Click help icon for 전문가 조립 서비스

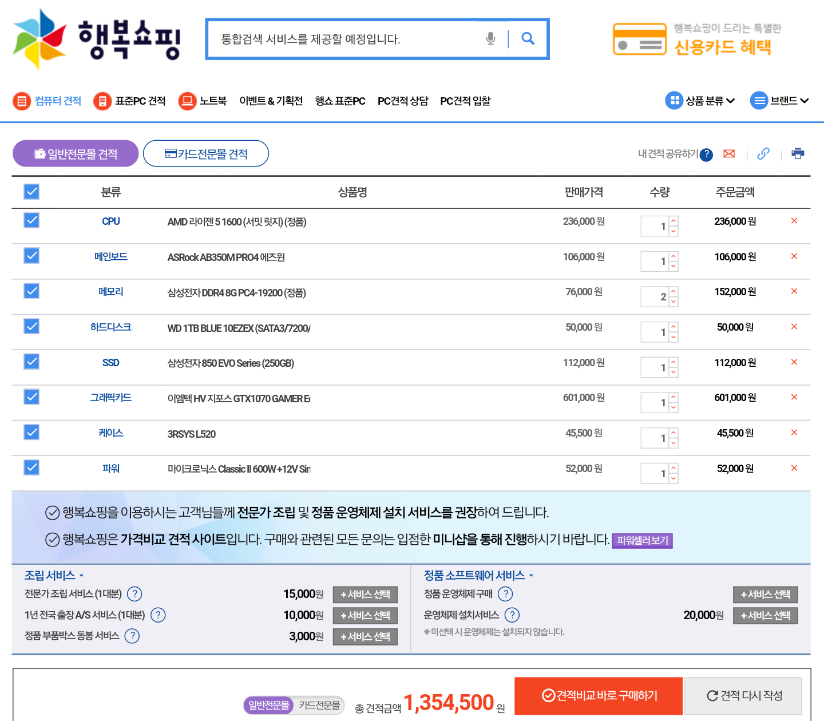[134, 594]
